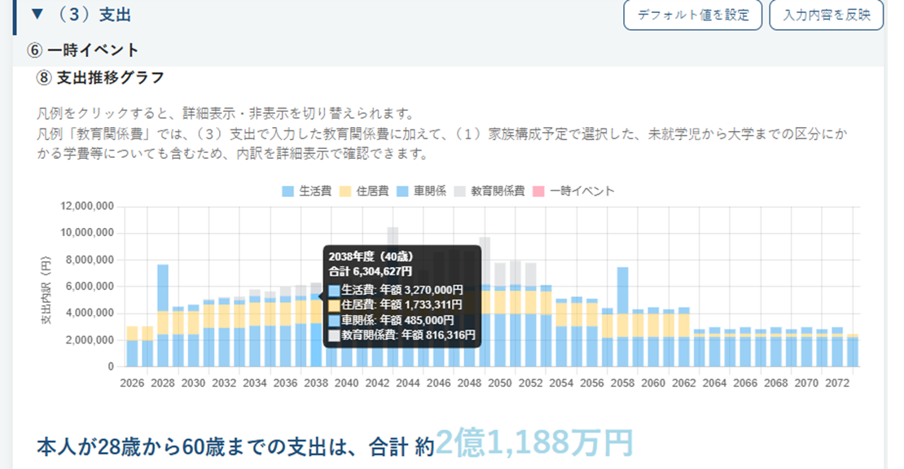Click y-axis label 12,000,000

pyautogui.click(x=87, y=206)
